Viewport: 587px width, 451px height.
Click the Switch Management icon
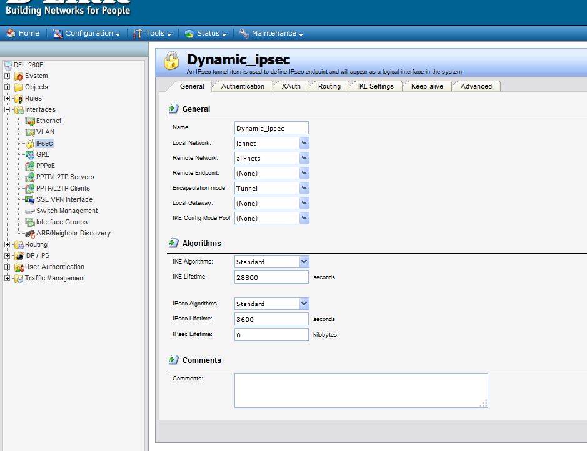30,211
